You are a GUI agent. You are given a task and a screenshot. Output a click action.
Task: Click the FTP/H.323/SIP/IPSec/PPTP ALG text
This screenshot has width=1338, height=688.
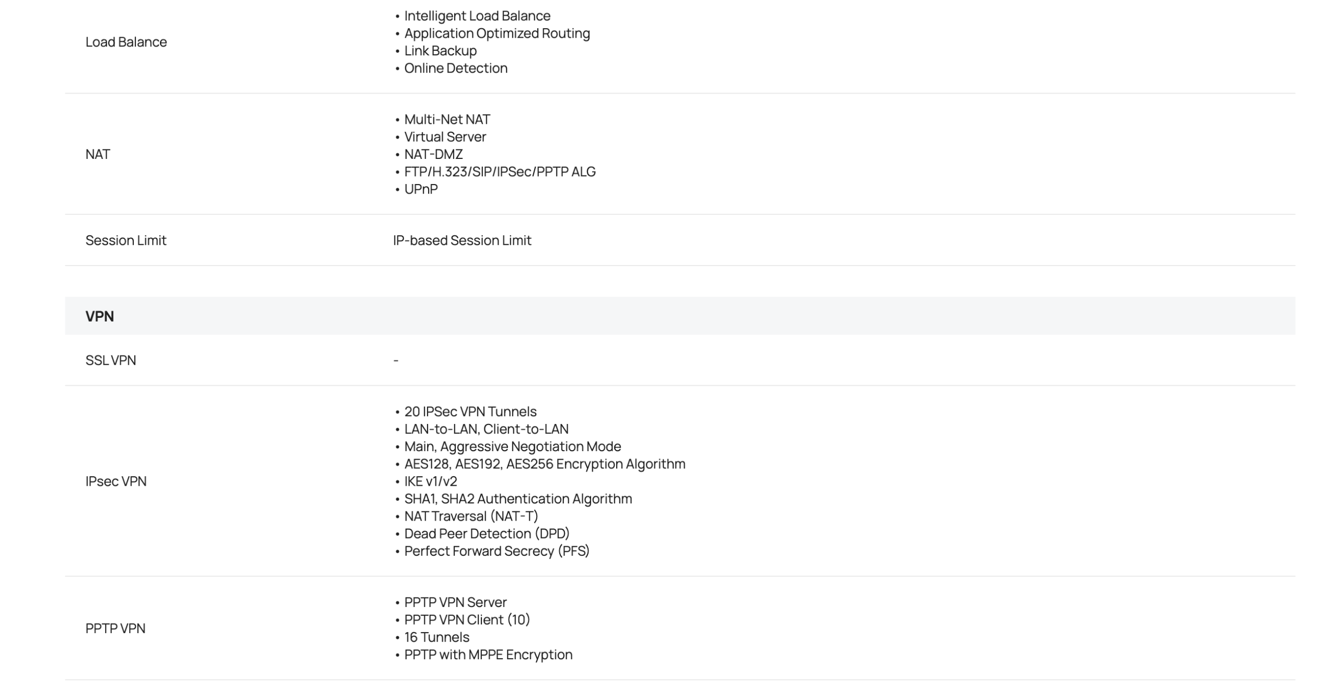500,171
